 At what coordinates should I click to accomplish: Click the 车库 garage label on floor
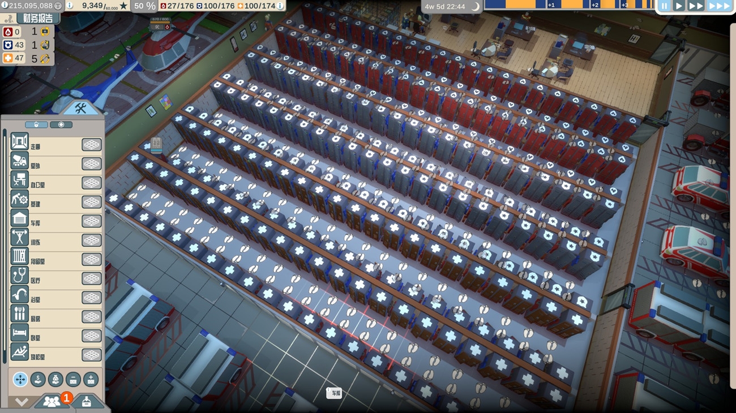(x=334, y=393)
